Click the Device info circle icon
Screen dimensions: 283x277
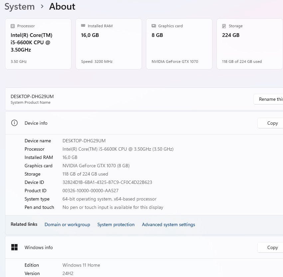pos(14,123)
